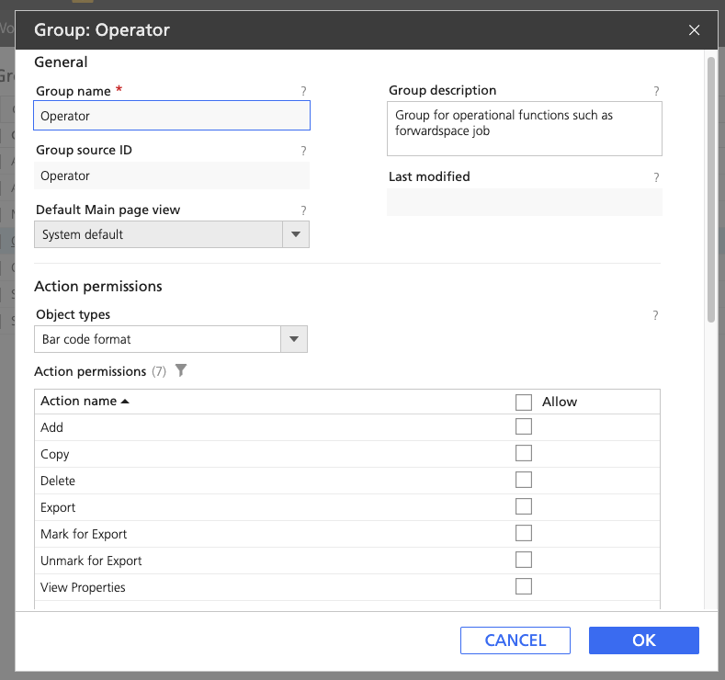Open help icon for Object types
This screenshot has height=680, width=725.
(x=655, y=315)
